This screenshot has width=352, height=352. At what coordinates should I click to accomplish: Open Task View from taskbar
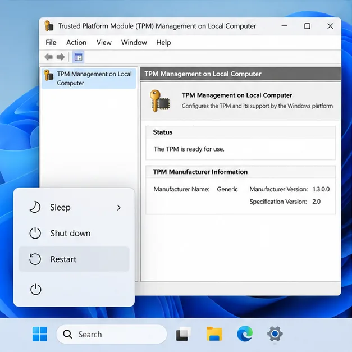pyautogui.click(x=184, y=334)
